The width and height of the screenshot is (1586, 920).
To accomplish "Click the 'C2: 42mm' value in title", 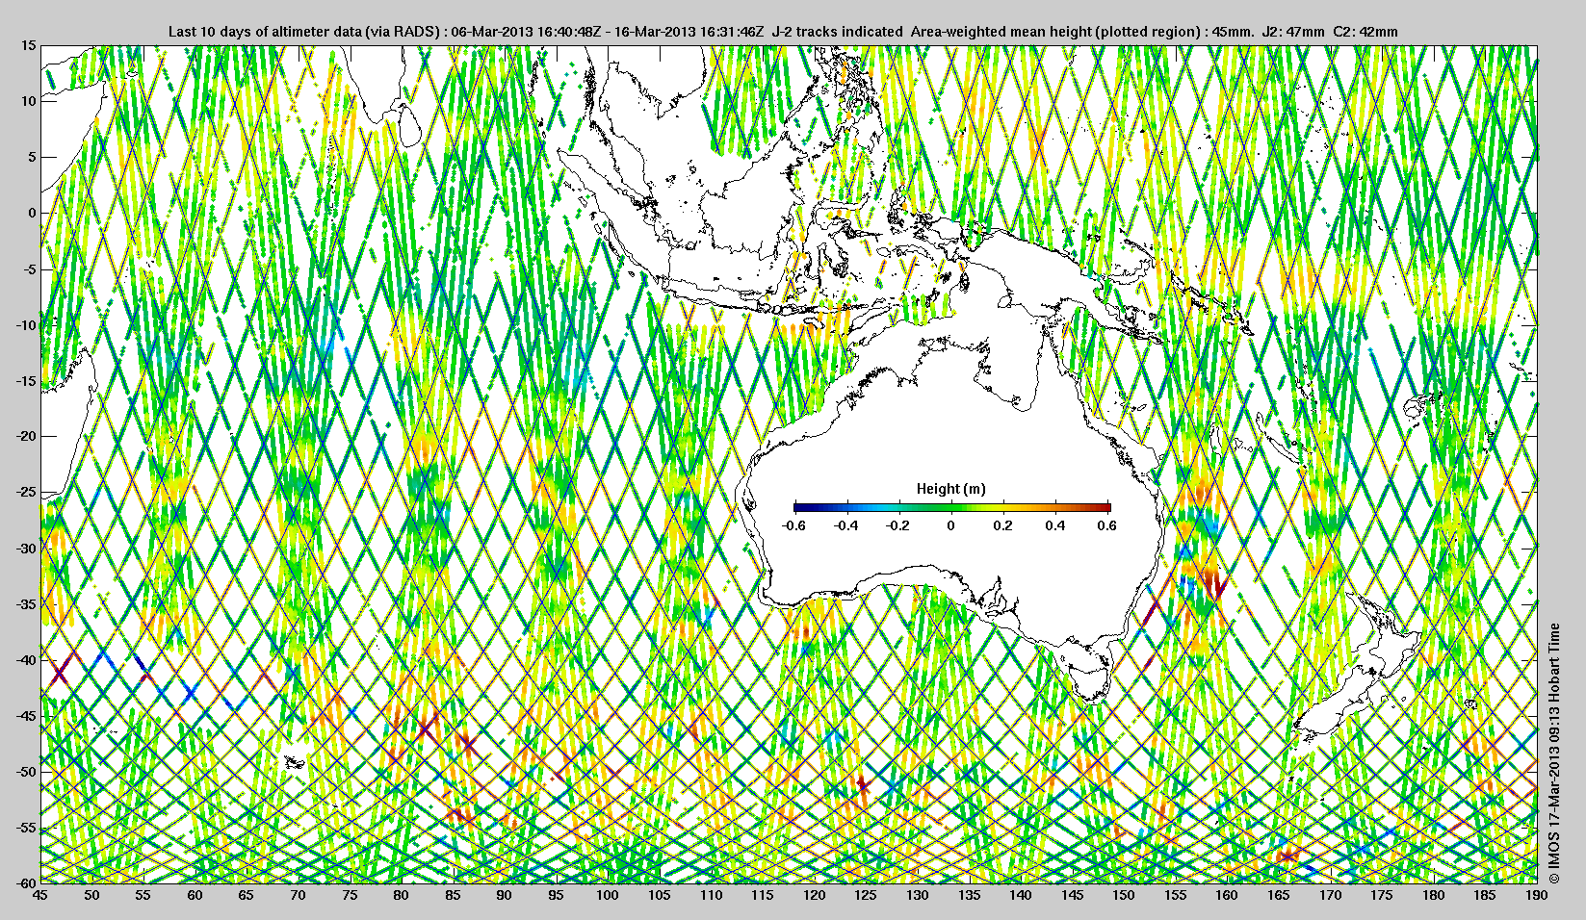I will click(1366, 32).
